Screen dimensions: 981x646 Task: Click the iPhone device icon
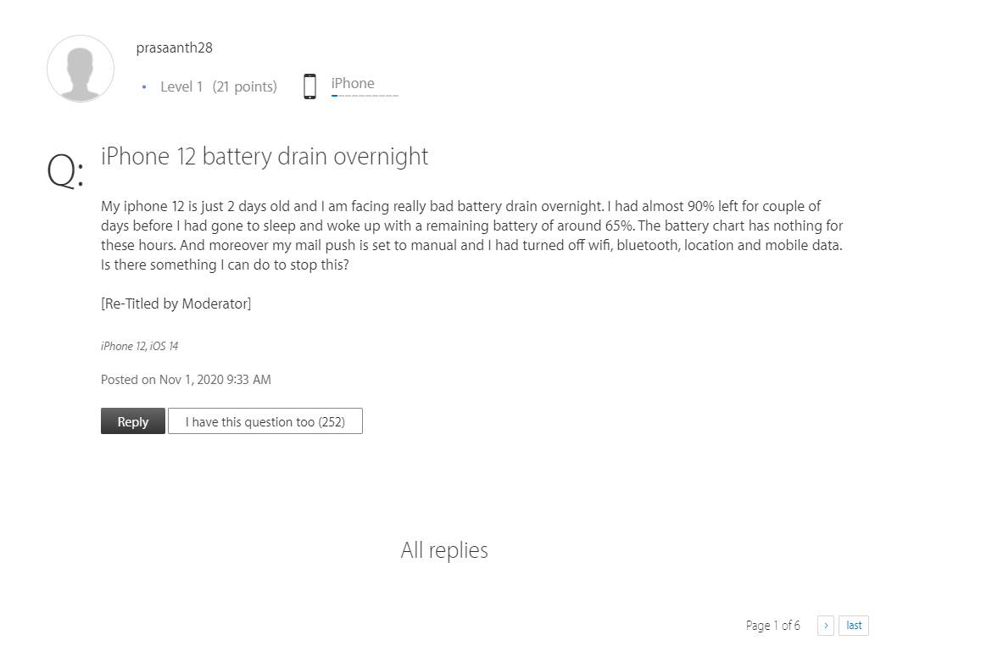(309, 86)
